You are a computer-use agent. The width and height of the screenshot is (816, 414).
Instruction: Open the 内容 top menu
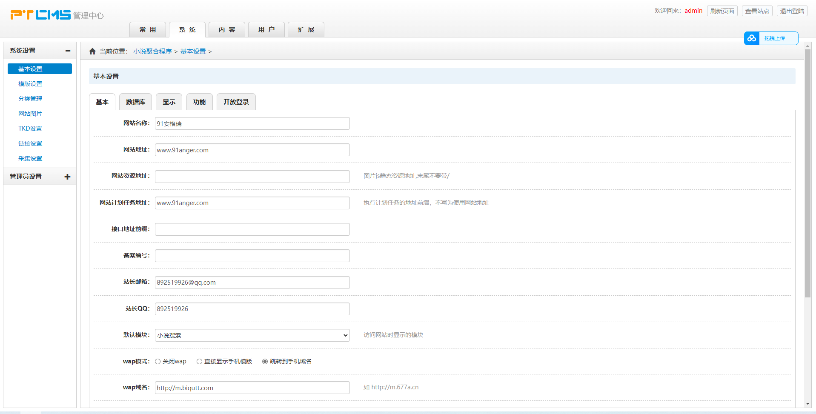226,30
